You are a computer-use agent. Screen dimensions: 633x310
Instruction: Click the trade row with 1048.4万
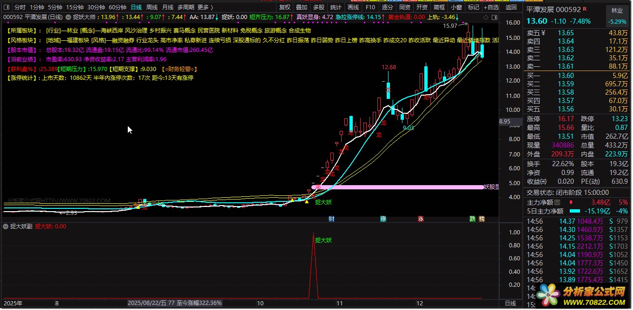coord(577,221)
